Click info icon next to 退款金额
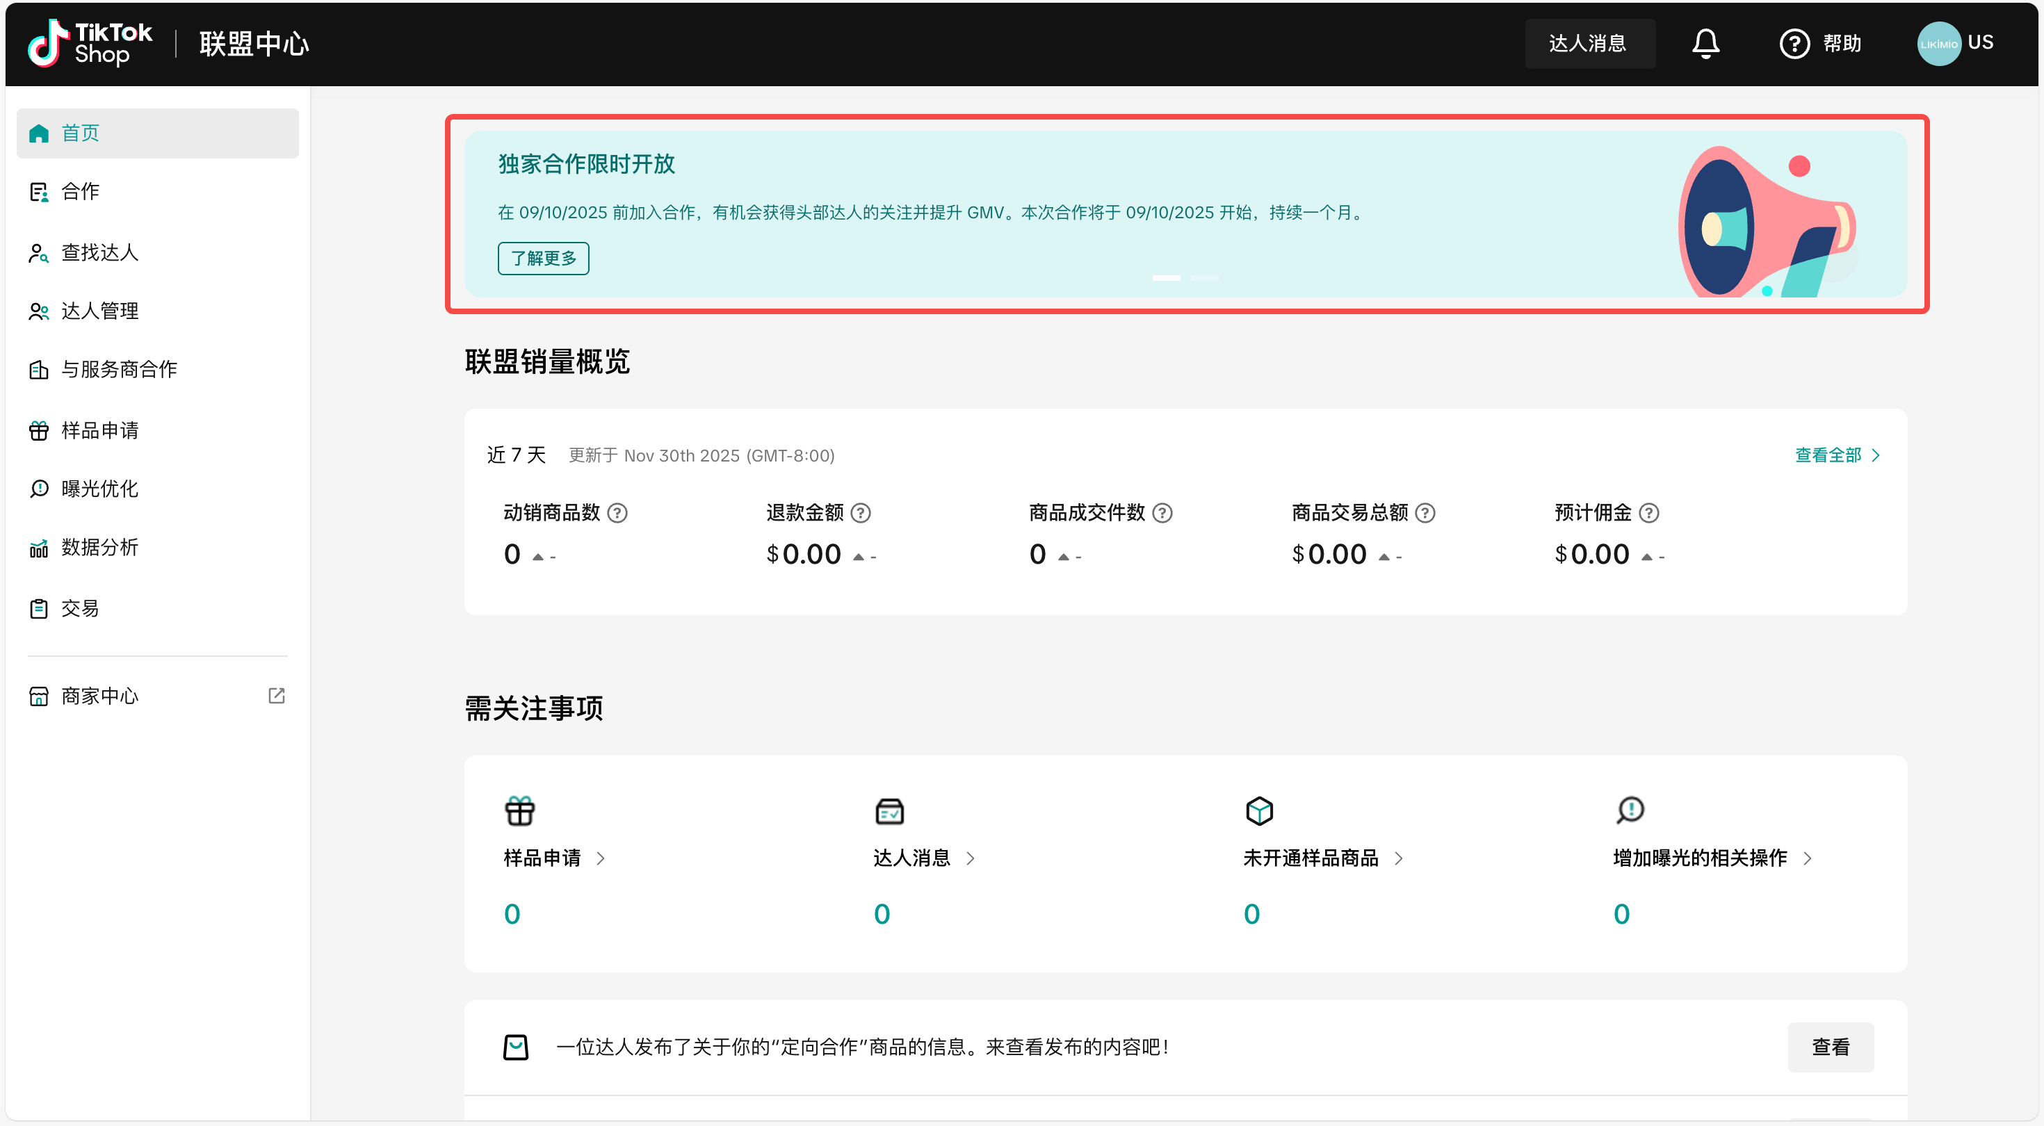The image size is (2044, 1126). (860, 514)
